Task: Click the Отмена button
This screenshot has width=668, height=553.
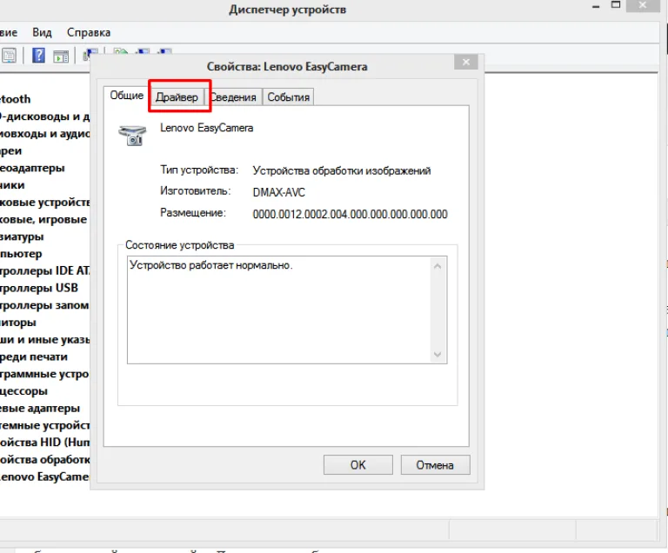Action: click(x=435, y=465)
